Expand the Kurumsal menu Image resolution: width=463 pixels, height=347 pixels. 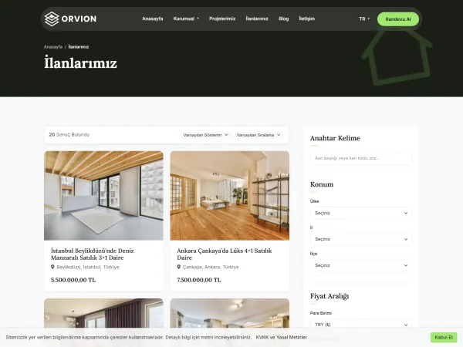186,19
